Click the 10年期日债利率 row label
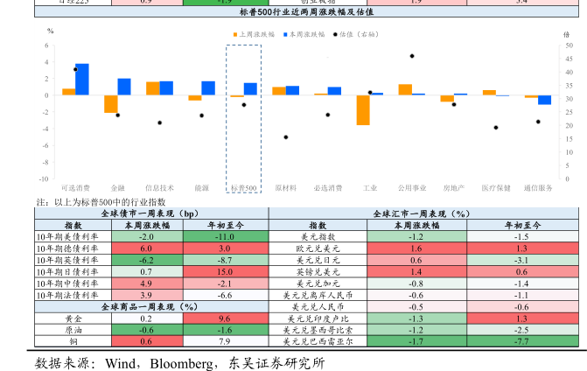 point(67,272)
